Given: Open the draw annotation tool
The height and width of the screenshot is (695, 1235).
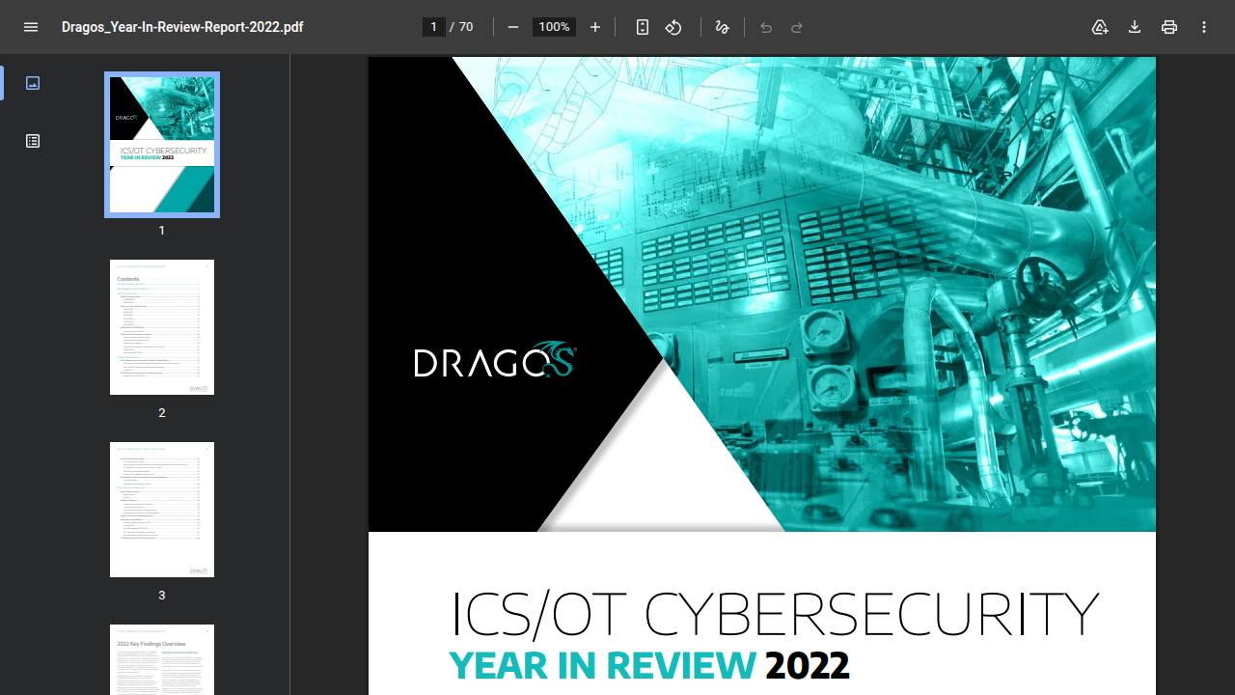Looking at the screenshot, I should pos(722,27).
